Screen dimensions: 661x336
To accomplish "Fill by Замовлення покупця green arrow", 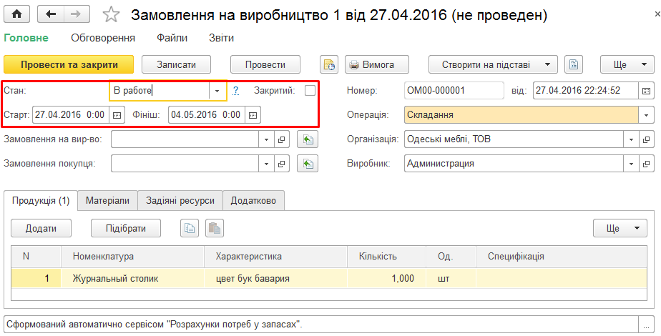I will click(x=308, y=164).
